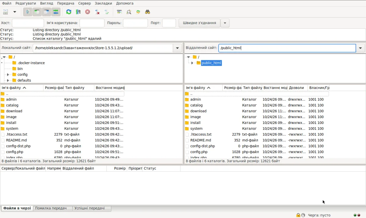Click the system folder icon in remote list

pyautogui.click(x=187, y=128)
